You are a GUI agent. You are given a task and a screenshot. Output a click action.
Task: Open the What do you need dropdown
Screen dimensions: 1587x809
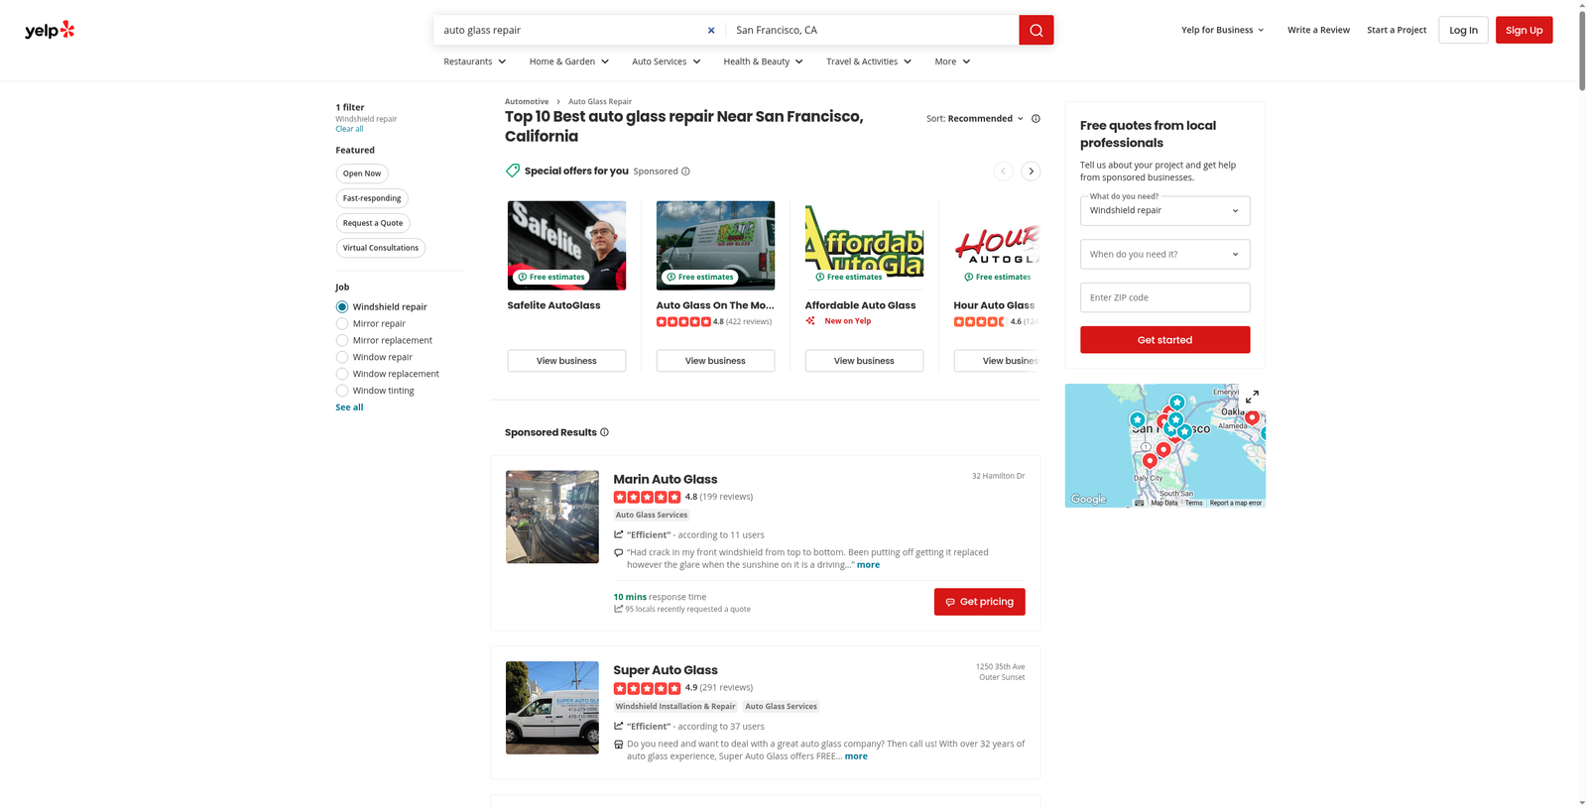tap(1164, 210)
